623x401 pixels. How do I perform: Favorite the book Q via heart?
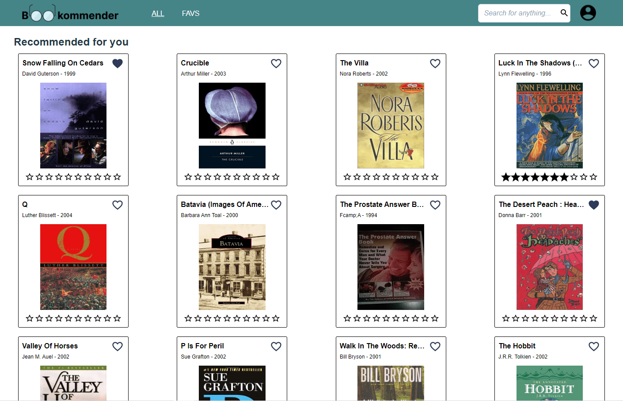pos(118,205)
